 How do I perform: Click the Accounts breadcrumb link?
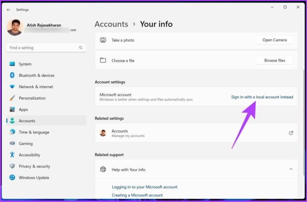(x=111, y=24)
